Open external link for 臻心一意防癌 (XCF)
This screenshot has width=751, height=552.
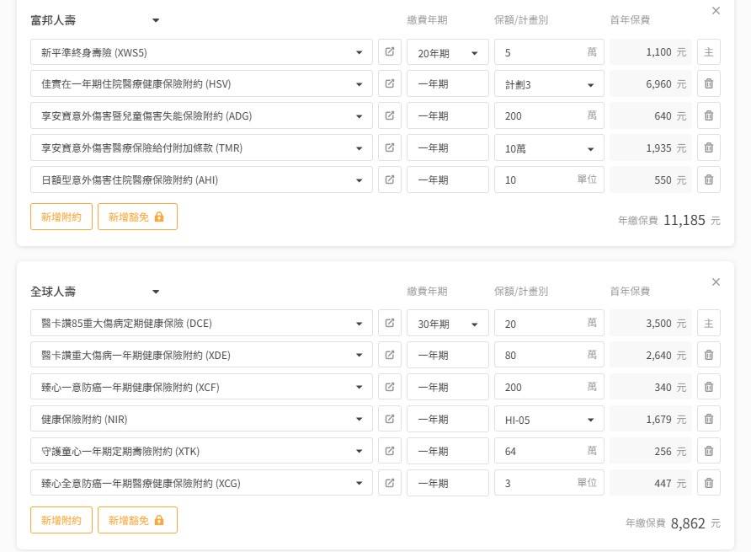pyautogui.click(x=389, y=387)
